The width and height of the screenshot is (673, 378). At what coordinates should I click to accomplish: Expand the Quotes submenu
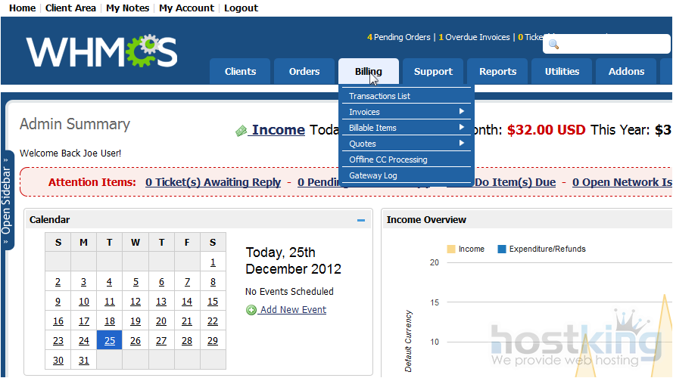click(407, 144)
